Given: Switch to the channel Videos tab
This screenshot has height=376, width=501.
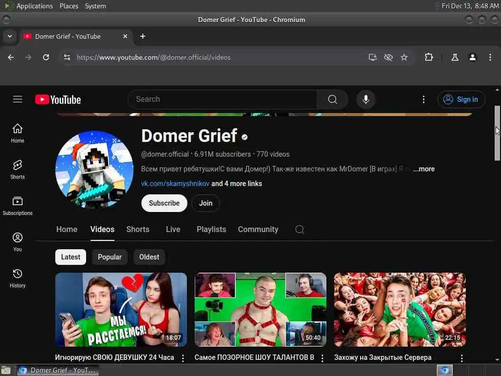Looking at the screenshot, I should coord(102,229).
